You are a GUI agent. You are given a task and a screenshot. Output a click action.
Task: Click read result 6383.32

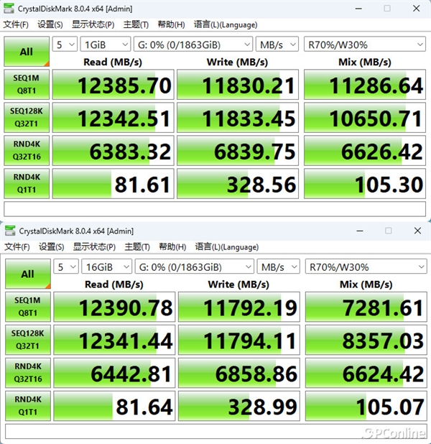point(113,151)
